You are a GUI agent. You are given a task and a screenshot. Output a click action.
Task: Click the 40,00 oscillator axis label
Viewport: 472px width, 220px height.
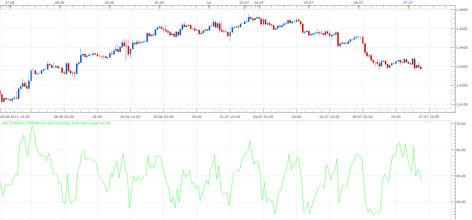461,202
